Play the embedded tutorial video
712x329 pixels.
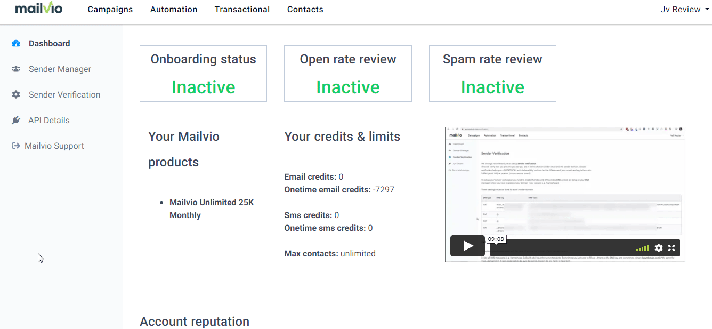(467, 246)
